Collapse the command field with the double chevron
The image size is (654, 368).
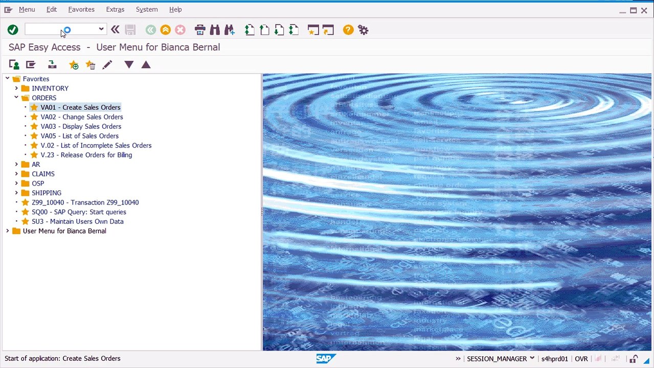[115, 30]
